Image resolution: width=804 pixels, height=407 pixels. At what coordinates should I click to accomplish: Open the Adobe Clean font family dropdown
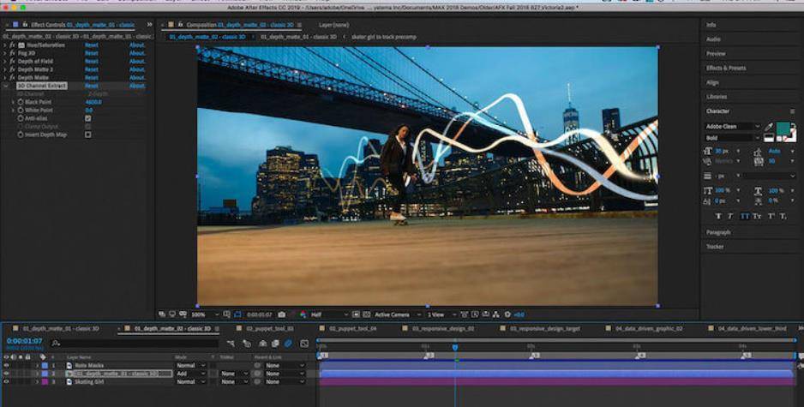coord(733,126)
